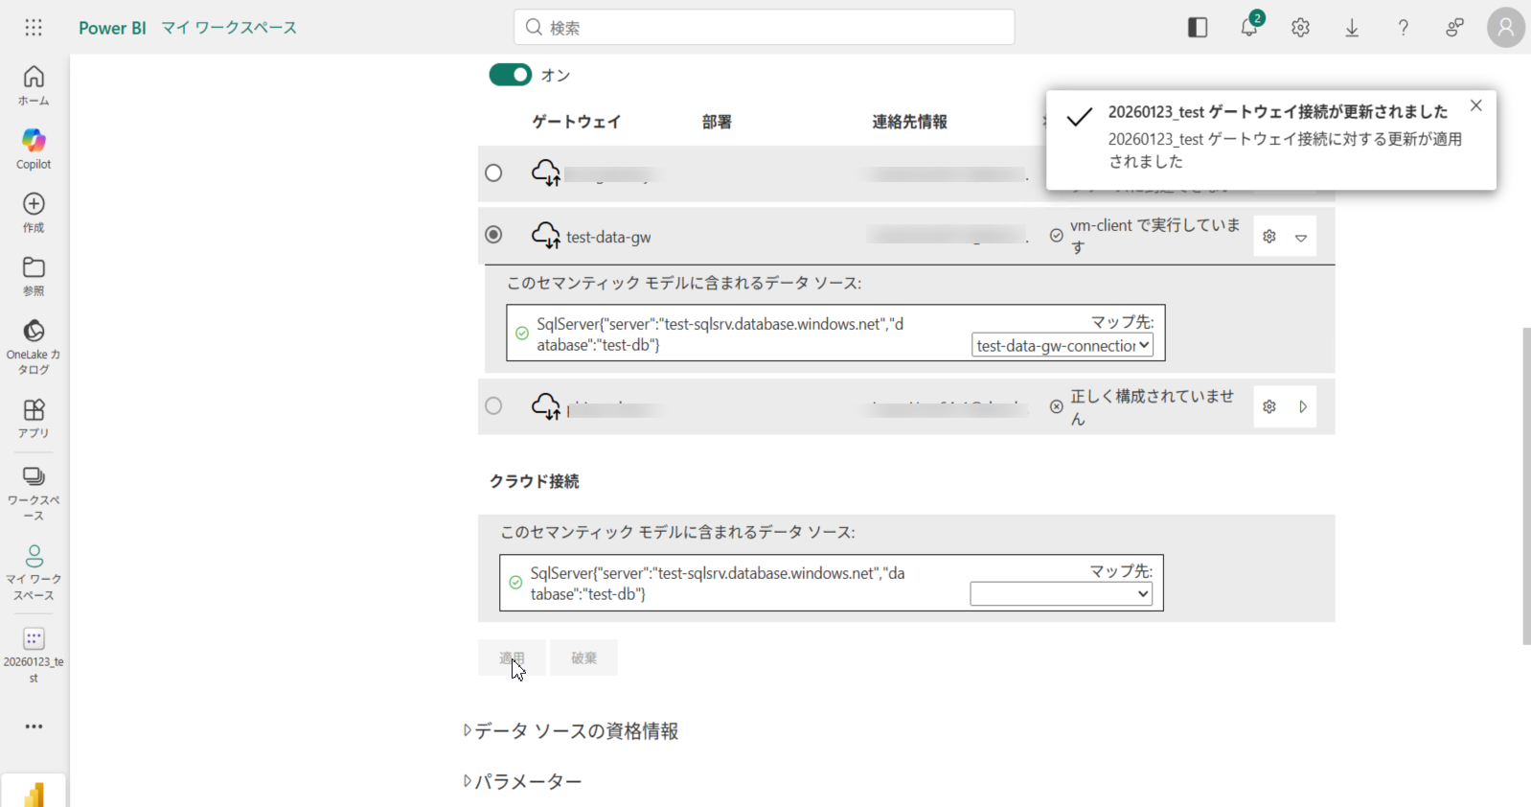Screen dimensions: 1531x807
Task: Click the test-data-gw gateway settings gear
Action: [x=1269, y=237]
